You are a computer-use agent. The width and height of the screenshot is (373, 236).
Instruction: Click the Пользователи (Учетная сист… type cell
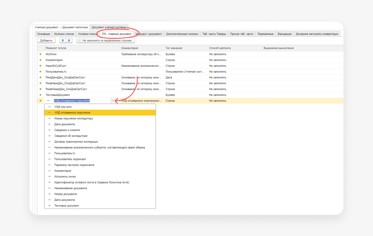click(186, 72)
